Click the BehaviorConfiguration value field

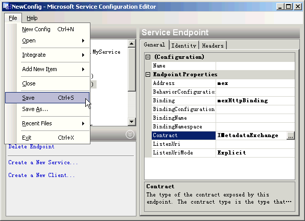255,92
